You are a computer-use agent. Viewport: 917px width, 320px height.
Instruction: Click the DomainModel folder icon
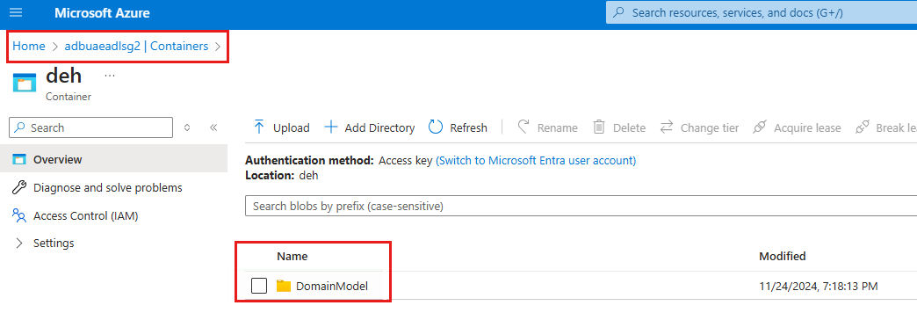point(284,286)
